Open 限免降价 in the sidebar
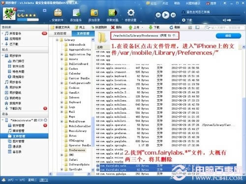The image size is (246, 184). (x=18, y=77)
